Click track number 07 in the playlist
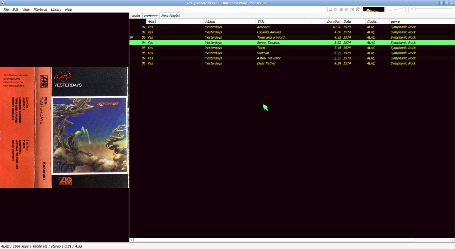This screenshot has width=455, height=249. [x=144, y=58]
